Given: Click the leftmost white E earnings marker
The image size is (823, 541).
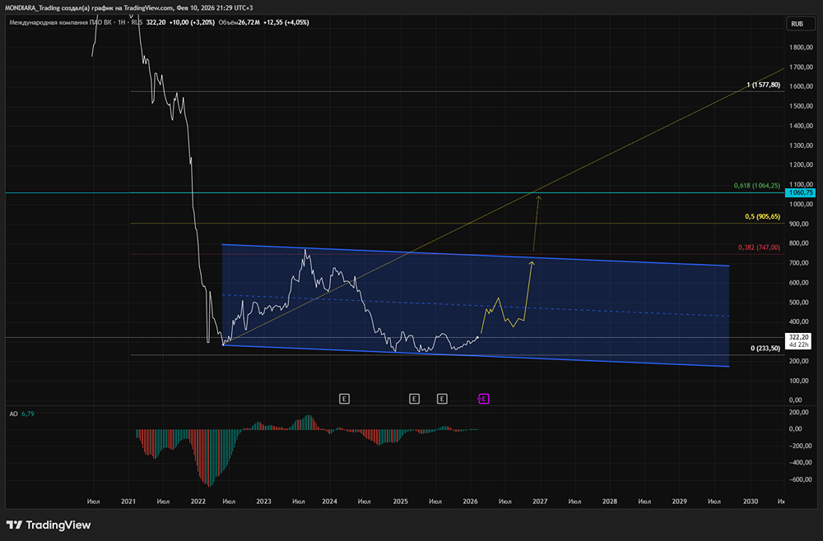Looking at the screenshot, I should tap(344, 399).
